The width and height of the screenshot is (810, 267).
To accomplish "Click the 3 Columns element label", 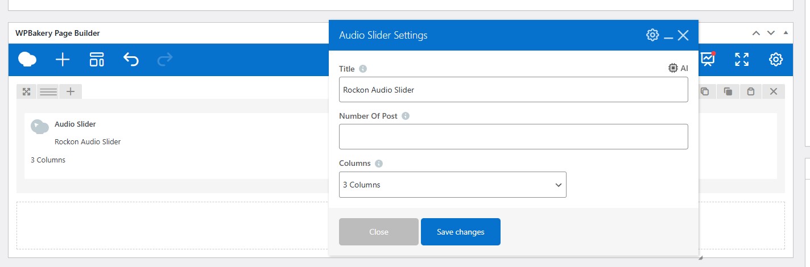I will pyautogui.click(x=48, y=160).
